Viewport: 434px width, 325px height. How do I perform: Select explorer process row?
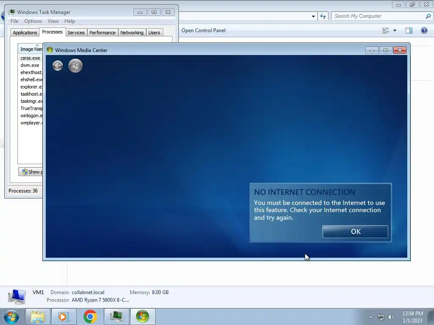click(31, 87)
